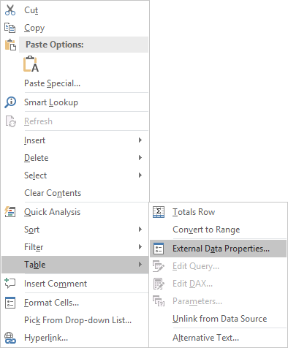
Task: Choose Hyperlink menu entry
Action: [x=75, y=338]
